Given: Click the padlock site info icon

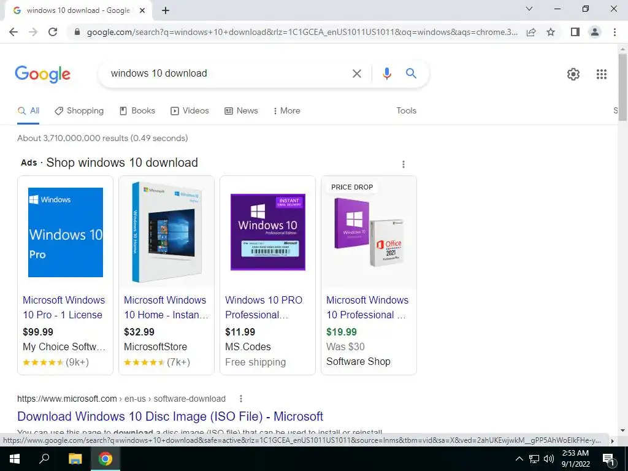Looking at the screenshot, I should 77,32.
